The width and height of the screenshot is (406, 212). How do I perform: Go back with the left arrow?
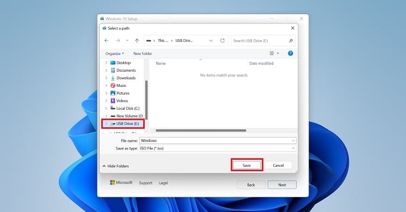click(107, 41)
